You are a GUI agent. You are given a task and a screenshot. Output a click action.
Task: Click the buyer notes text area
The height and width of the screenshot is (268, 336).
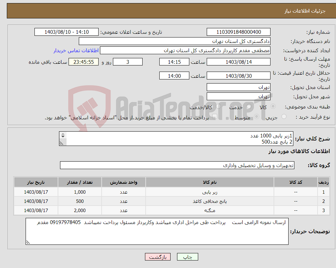tap(157, 232)
